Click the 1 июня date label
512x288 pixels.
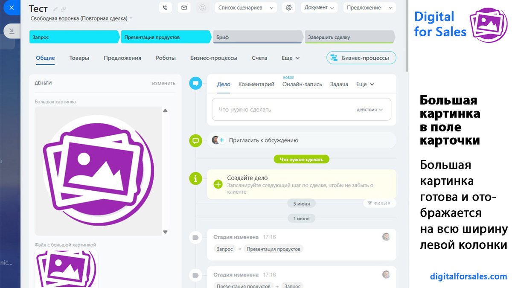[302, 218]
